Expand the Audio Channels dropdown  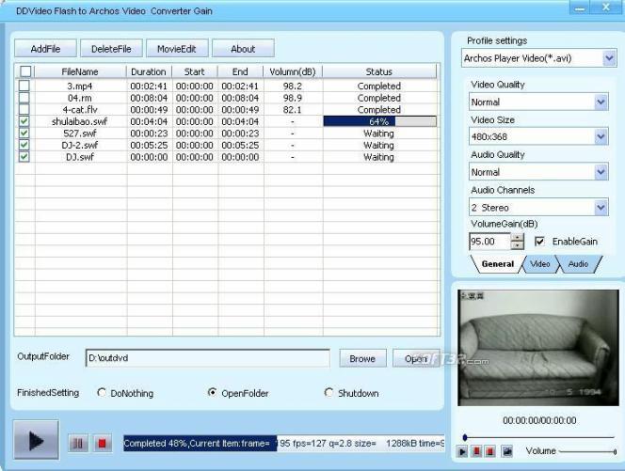tap(601, 208)
